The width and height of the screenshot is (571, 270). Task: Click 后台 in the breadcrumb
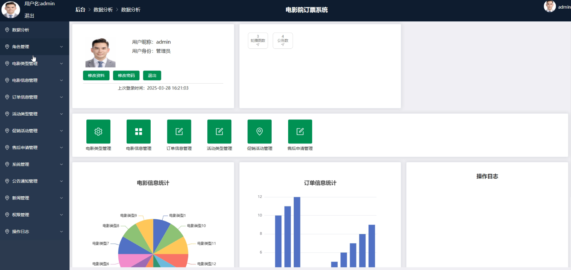click(x=80, y=10)
